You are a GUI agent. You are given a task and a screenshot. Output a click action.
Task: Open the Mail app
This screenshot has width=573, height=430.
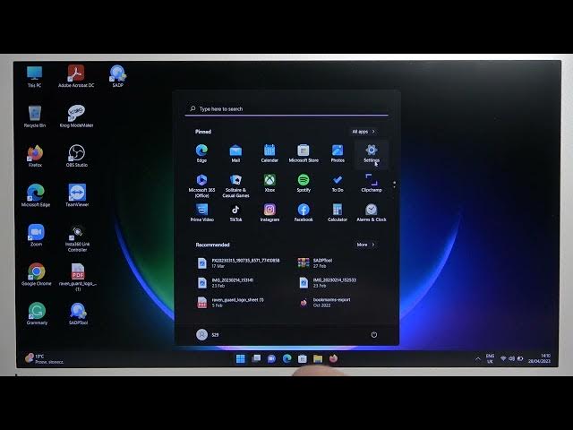click(x=235, y=153)
